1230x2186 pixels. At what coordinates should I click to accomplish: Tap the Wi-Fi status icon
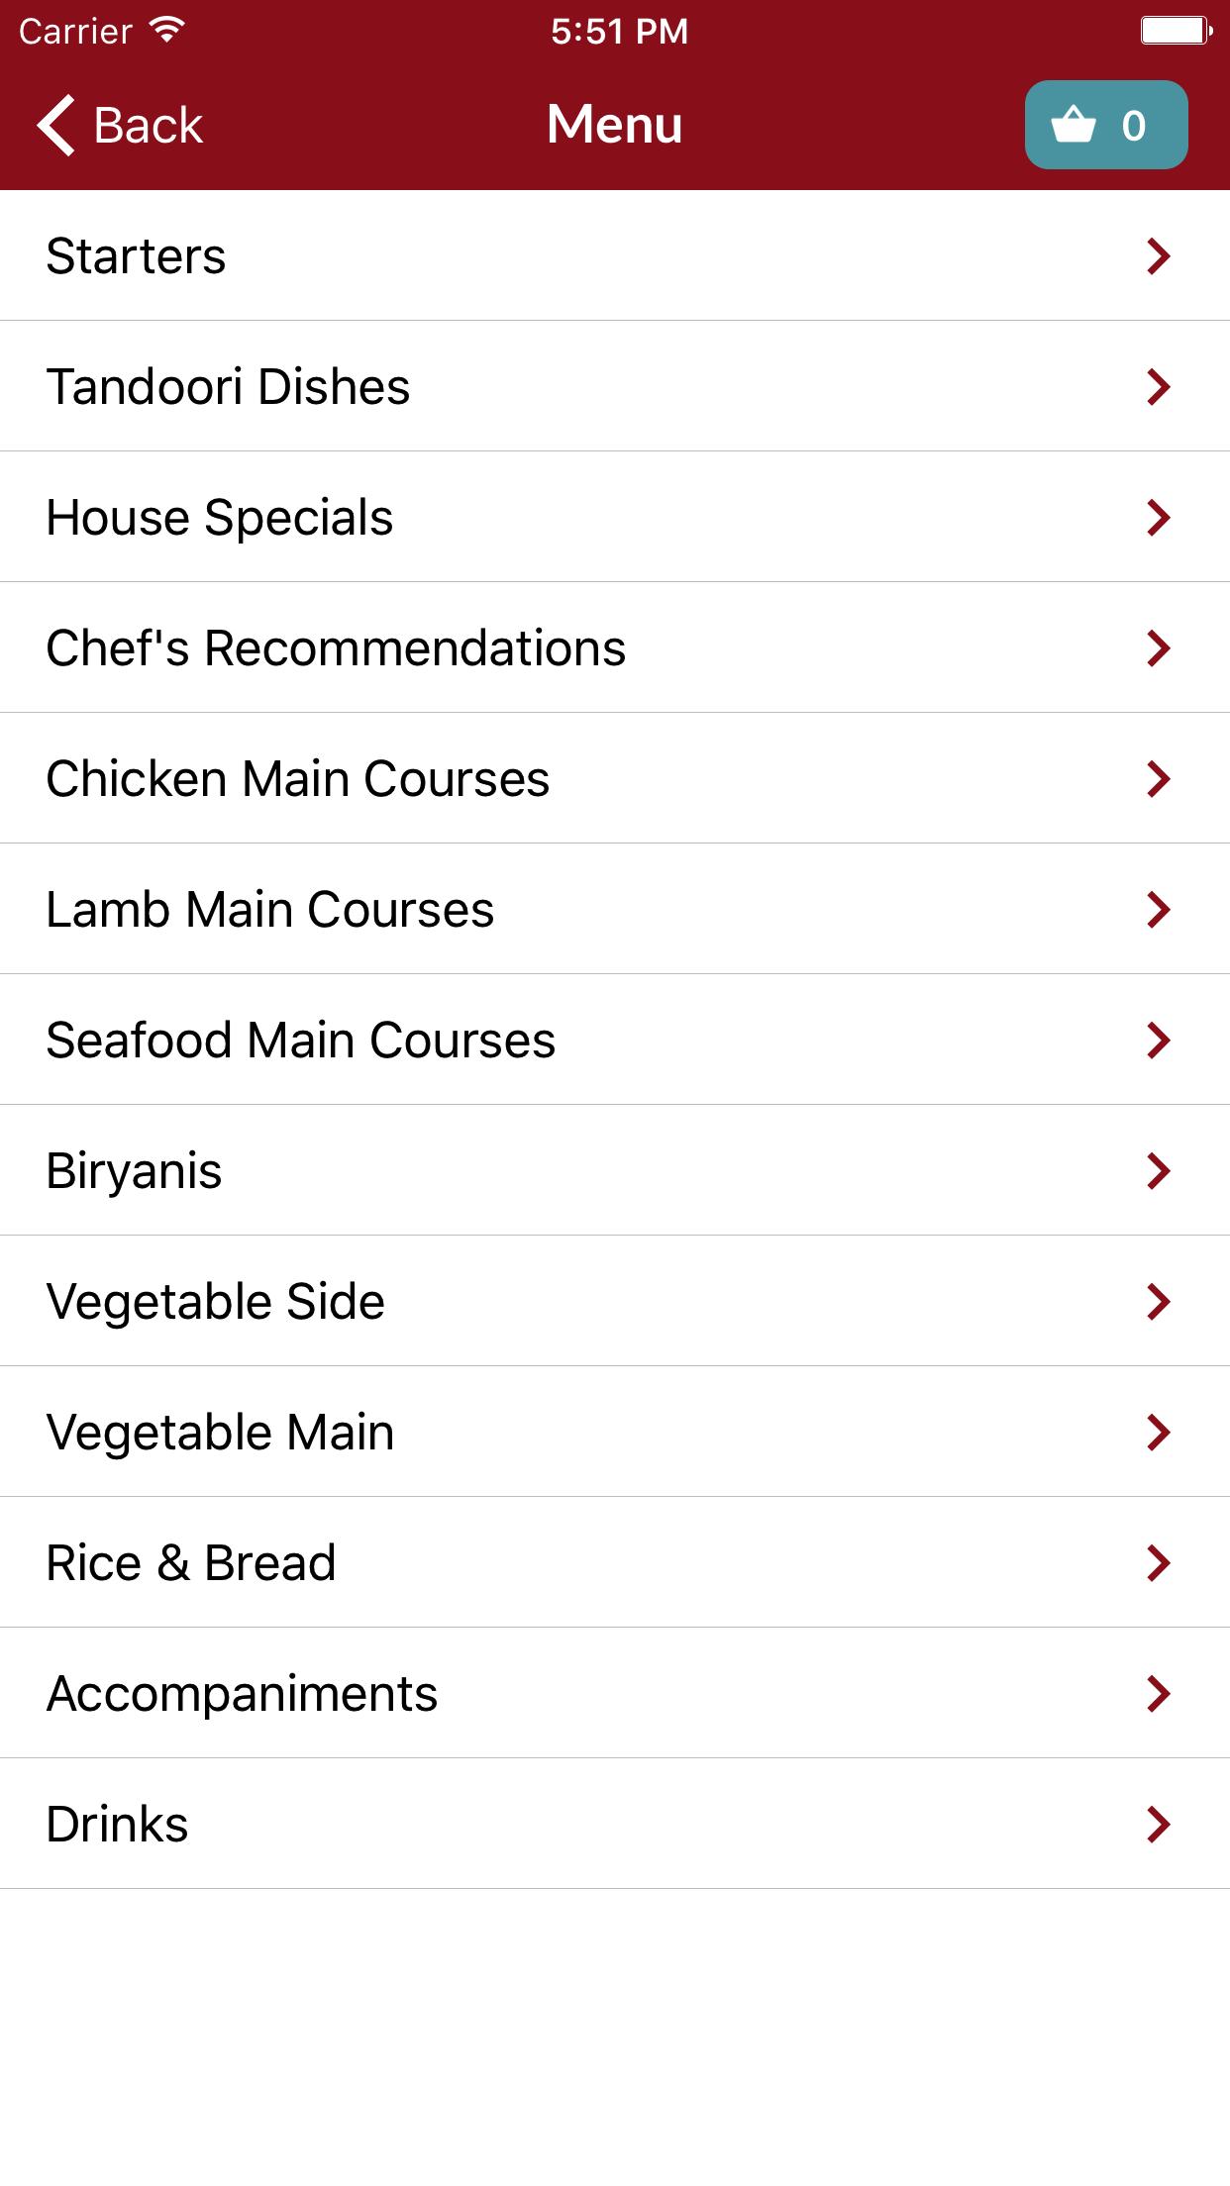tap(167, 31)
